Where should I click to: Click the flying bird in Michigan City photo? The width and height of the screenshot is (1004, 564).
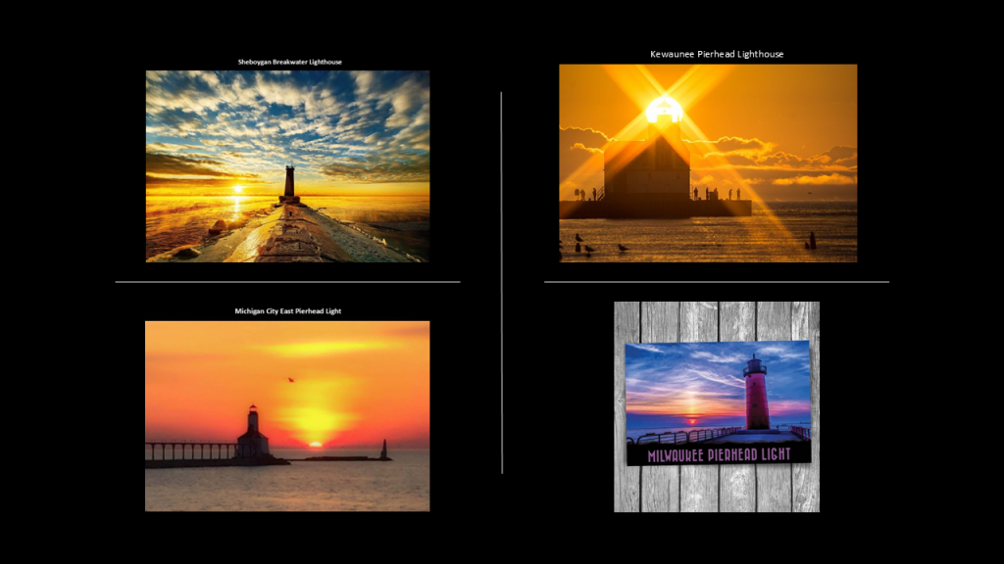289,380
